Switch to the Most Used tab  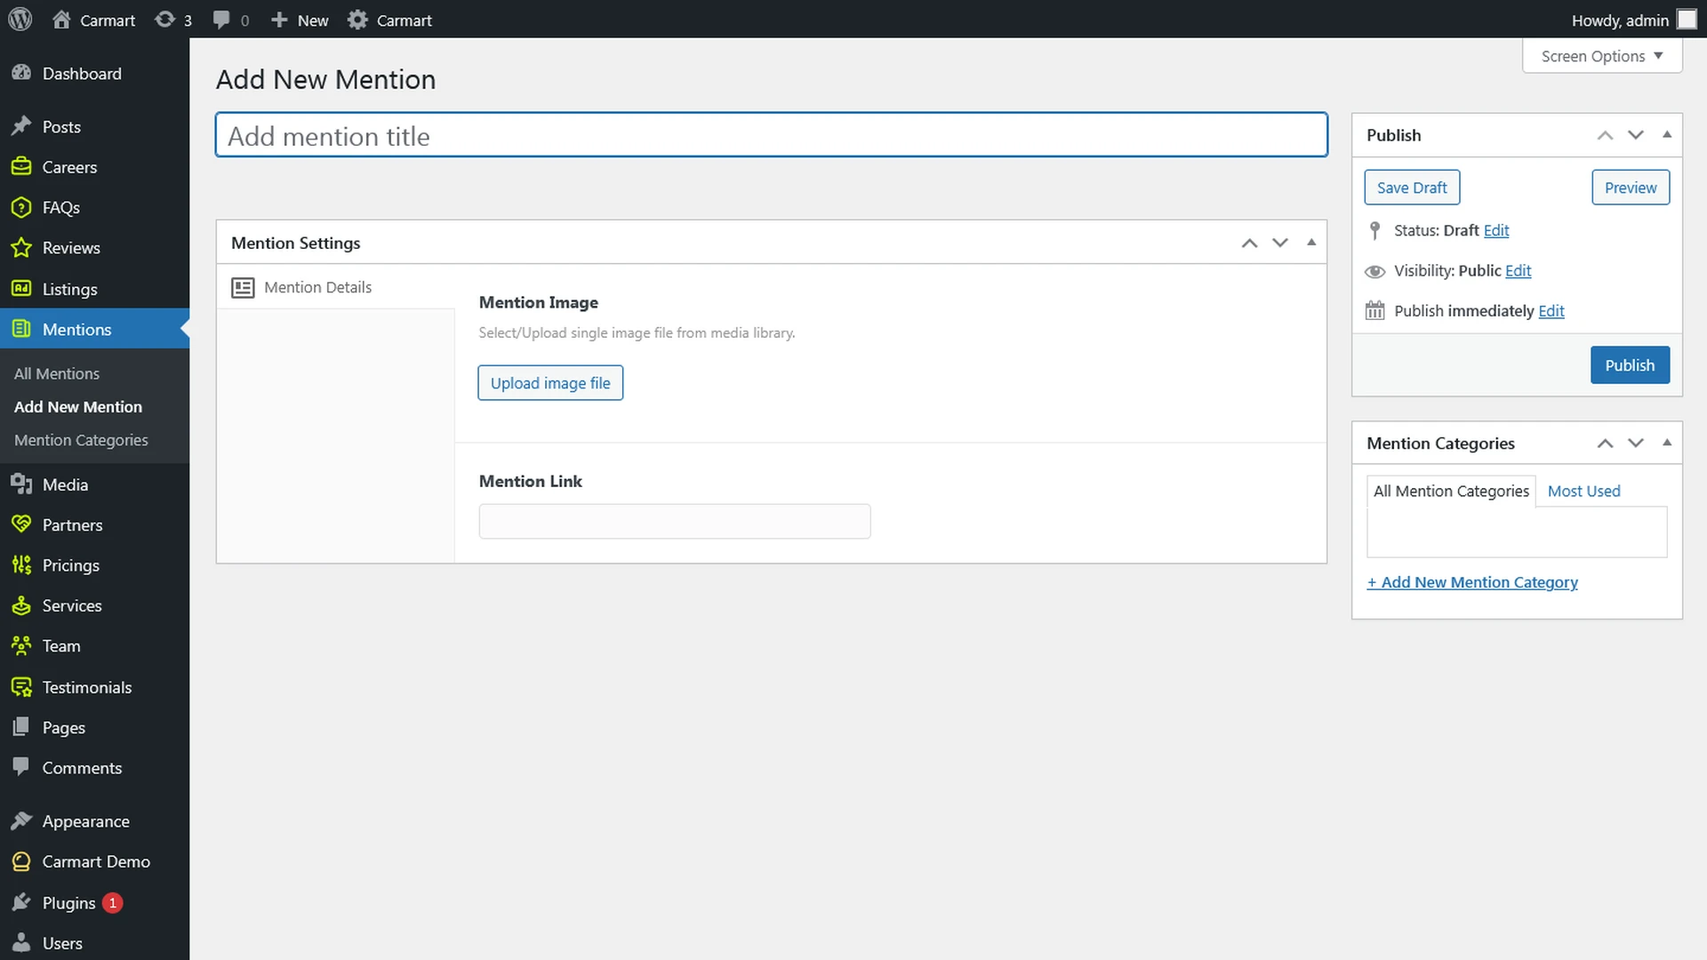click(1583, 491)
